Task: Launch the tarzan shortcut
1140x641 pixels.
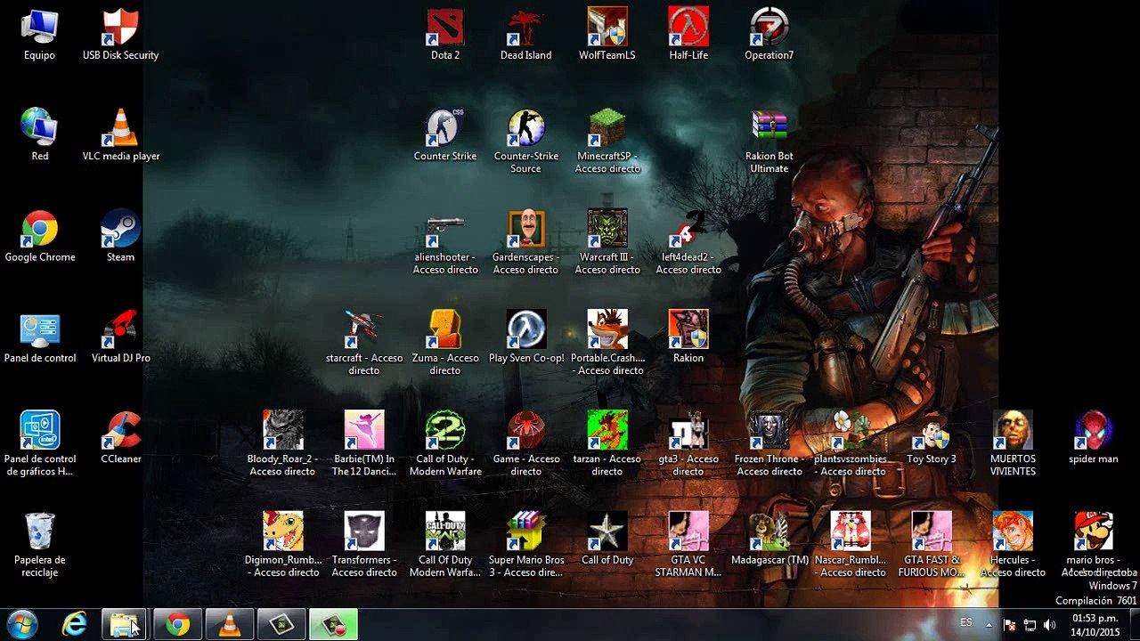Action: 607,444
